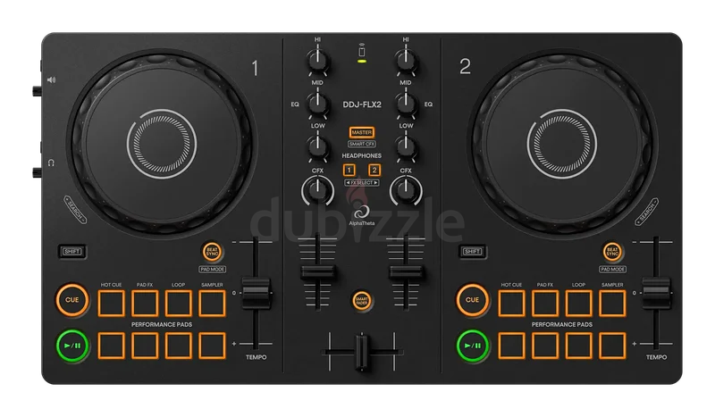
Task: Tap deck 2 lower-row pad below HOT CUE column
Action: pyautogui.click(x=511, y=346)
